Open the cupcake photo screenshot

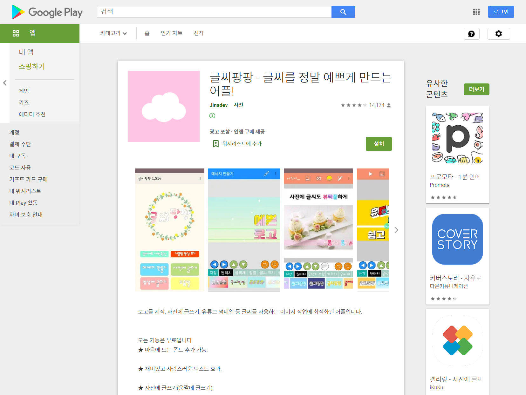click(x=318, y=230)
